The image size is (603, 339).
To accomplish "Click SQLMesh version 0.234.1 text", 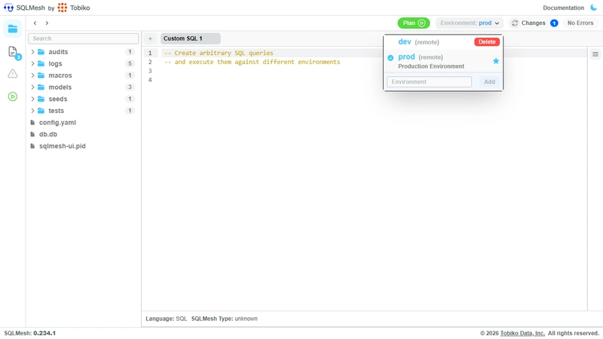I will [x=30, y=333].
